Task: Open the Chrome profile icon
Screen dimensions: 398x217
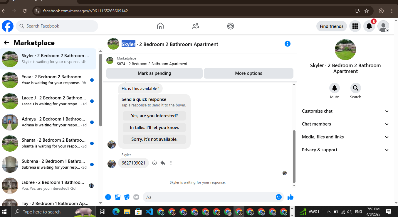Action: [x=381, y=11]
